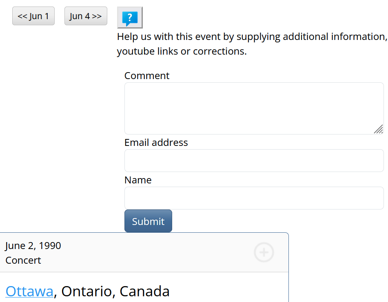This screenshot has height=302, width=388.
Task: Follow the Ottawa link
Action: click(29, 291)
